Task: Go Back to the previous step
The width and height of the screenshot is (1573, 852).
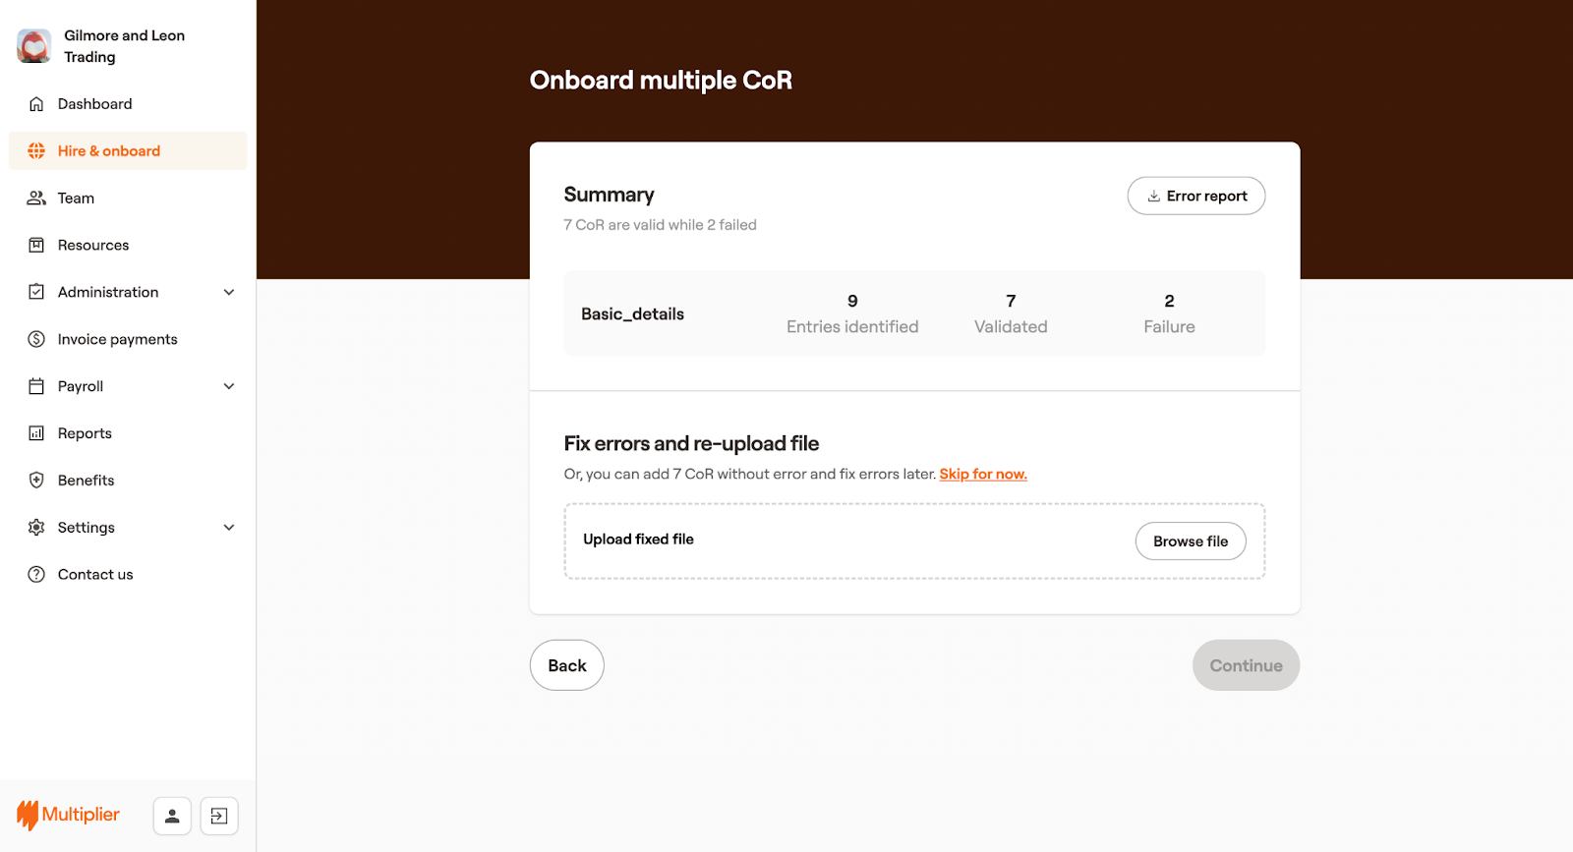Action: point(566,665)
